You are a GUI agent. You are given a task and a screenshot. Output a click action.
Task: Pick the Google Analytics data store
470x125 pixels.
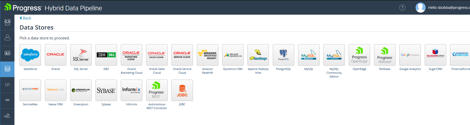410,55
